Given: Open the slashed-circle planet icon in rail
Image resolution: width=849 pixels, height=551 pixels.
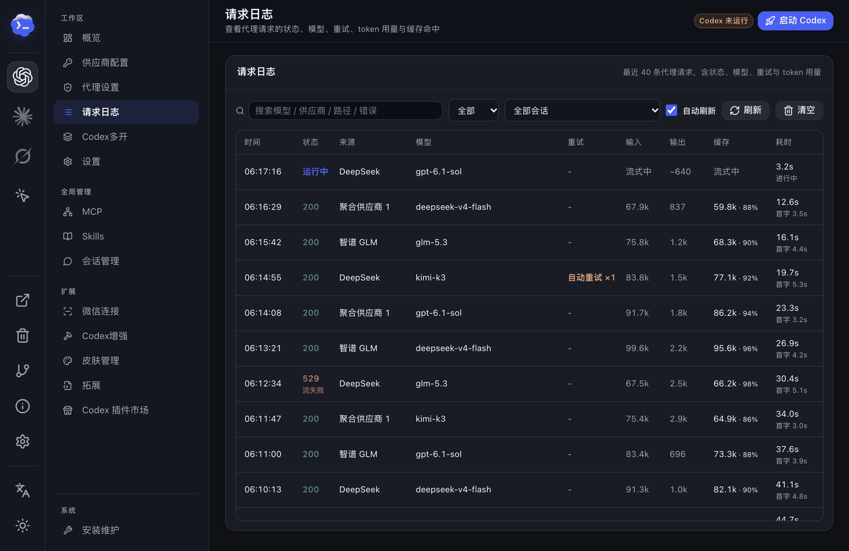Looking at the screenshot, I should pos(22,156).
